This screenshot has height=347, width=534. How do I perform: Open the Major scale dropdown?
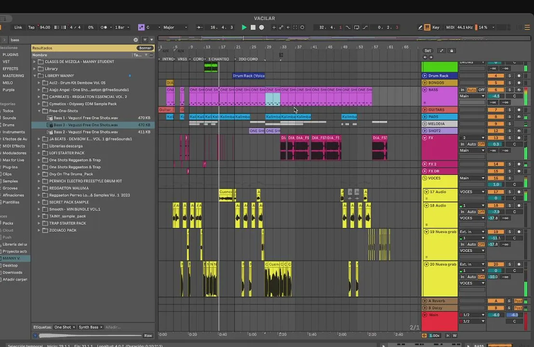pos(175,27)
